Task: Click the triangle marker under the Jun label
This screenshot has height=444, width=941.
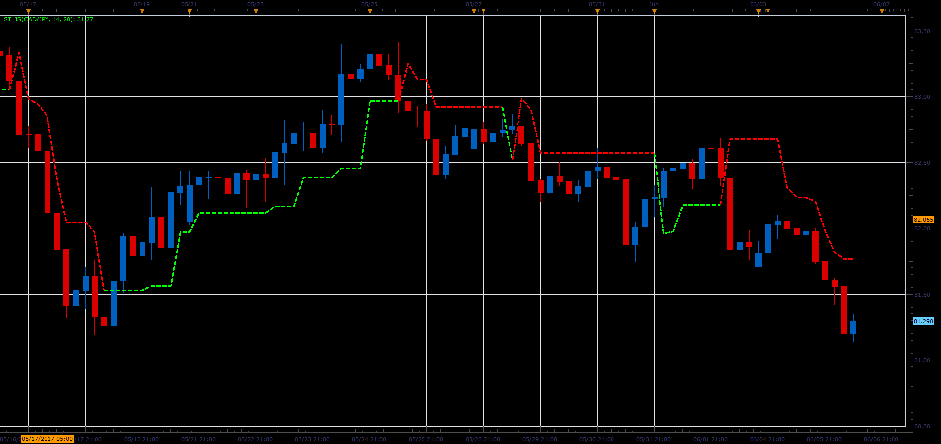Action: [x=654, y=11]
